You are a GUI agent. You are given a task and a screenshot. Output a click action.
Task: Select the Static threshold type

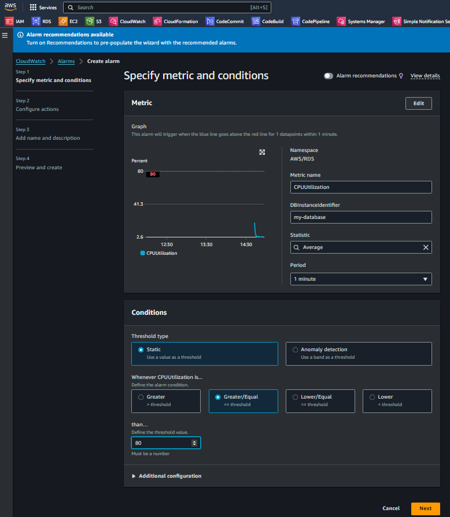205,354
